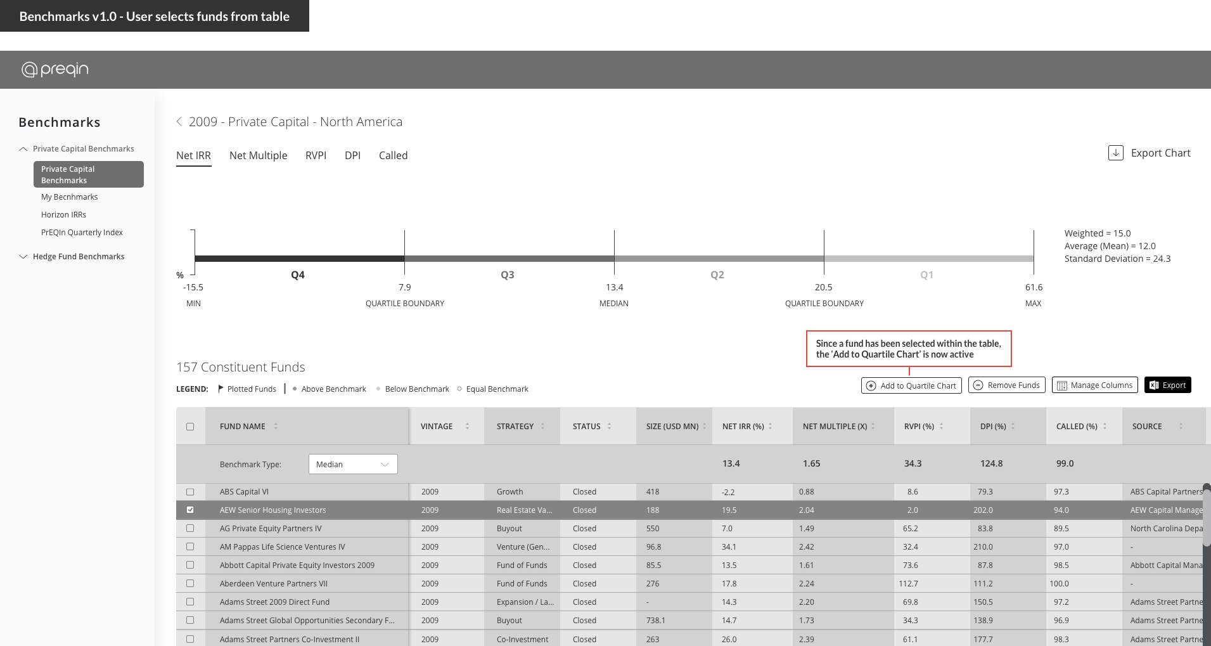Uncheck the AEW Senior Housing Investors checkbox

point(190,510)
